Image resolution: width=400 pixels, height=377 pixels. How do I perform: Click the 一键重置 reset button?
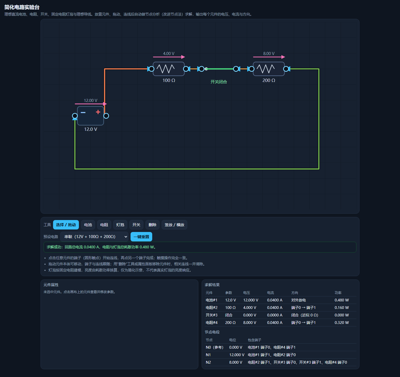click(x=141, y=237)
